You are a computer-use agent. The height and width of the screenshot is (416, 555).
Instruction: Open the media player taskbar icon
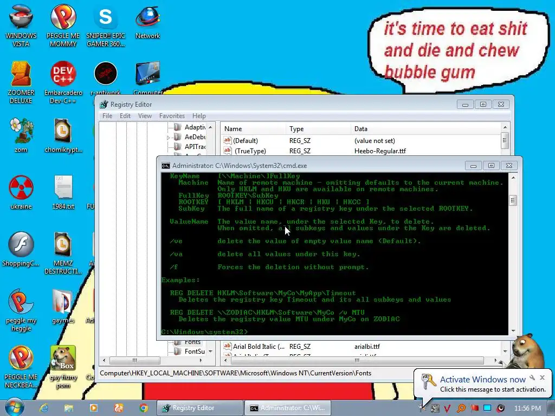coord(94,408)
